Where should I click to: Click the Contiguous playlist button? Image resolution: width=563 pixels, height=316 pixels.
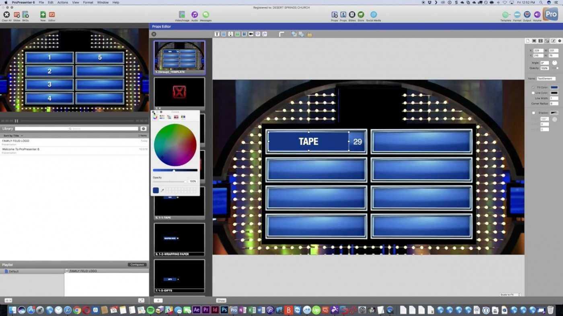(137, 265)
